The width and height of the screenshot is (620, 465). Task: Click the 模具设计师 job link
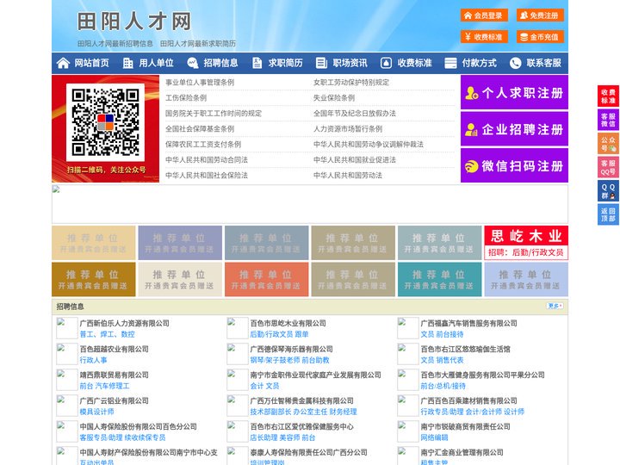coord(96,412)
